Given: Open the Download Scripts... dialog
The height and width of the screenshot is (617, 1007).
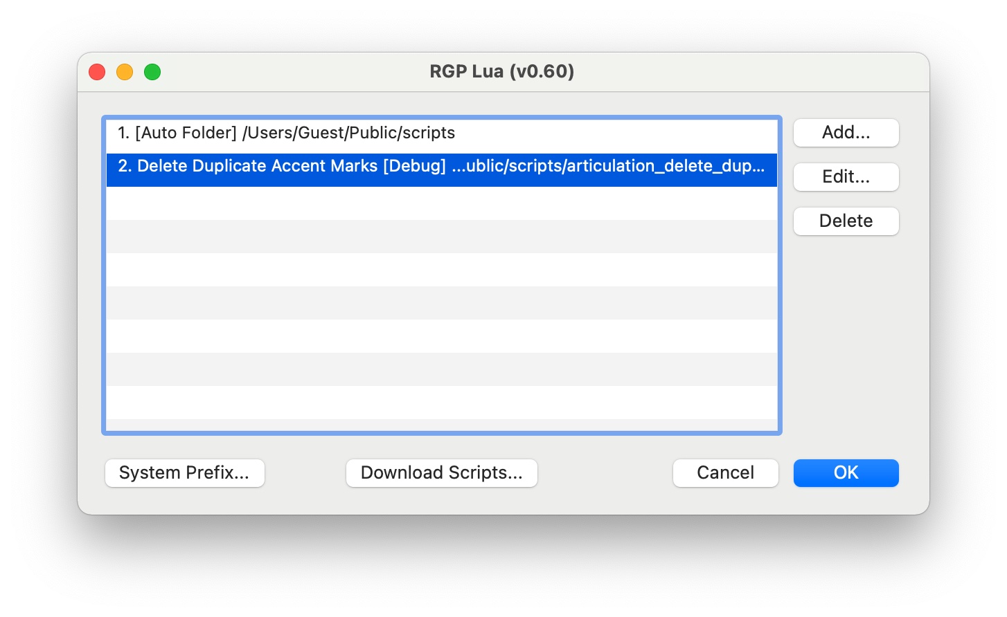Looking at the screenshot, I should [441, 473].
